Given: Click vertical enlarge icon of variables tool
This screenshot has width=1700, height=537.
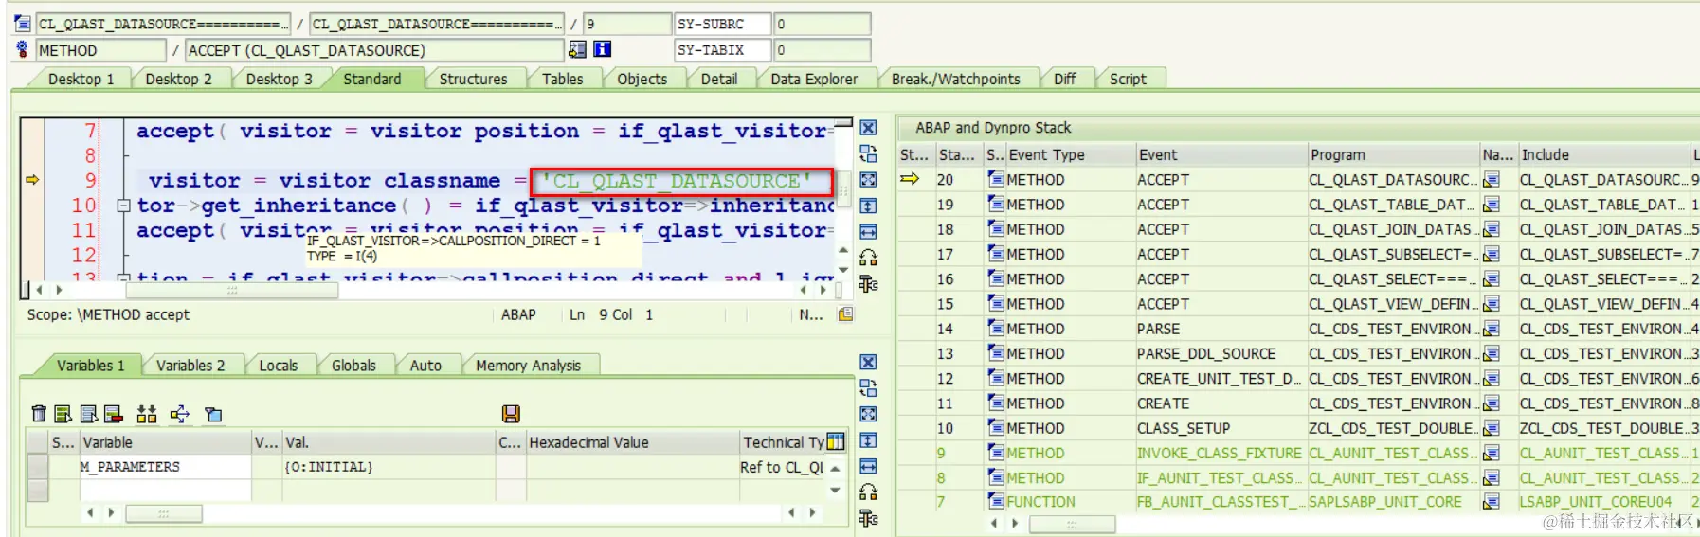Looking at the screenshot, I should tap(868, 440).
